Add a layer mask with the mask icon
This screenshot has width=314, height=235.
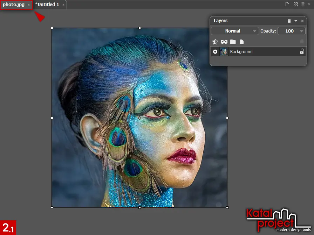click(224, 42)
